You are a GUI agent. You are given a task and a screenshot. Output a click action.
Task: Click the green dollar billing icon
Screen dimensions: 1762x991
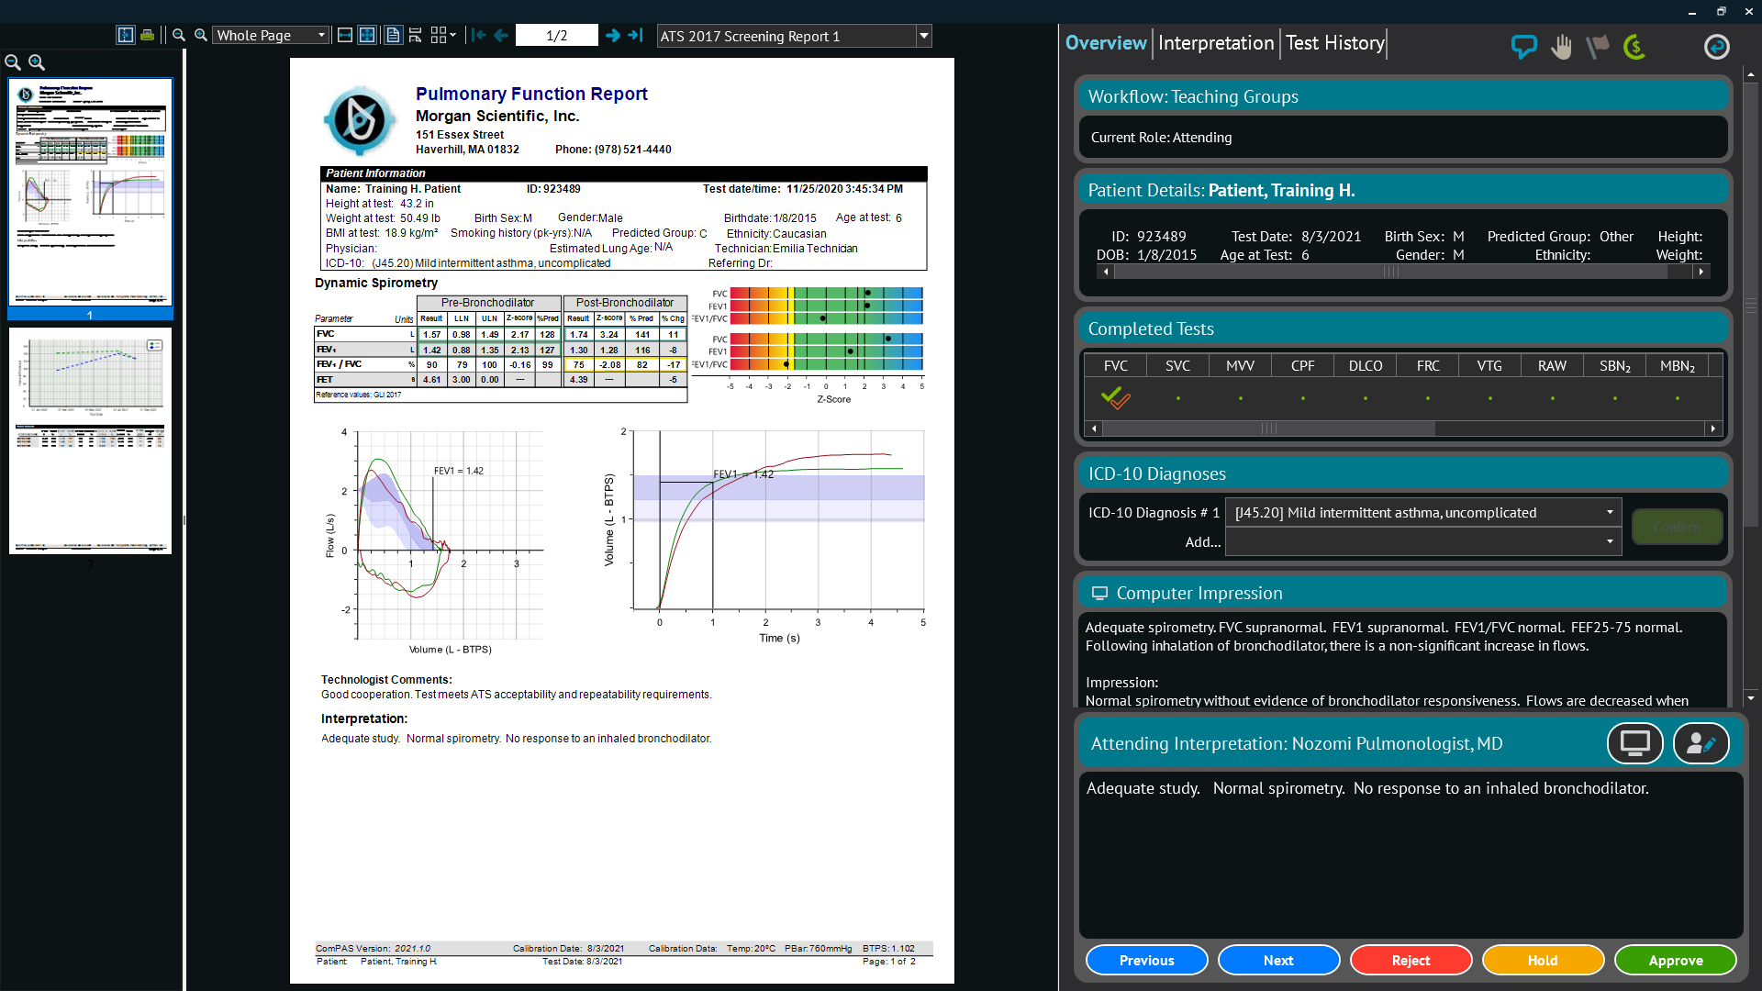[x=1634, y=46]
